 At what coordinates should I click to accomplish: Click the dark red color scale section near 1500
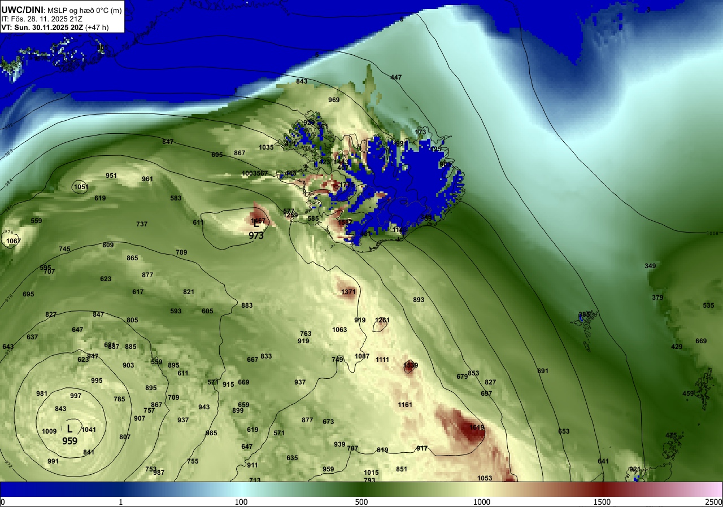point(602,489)
